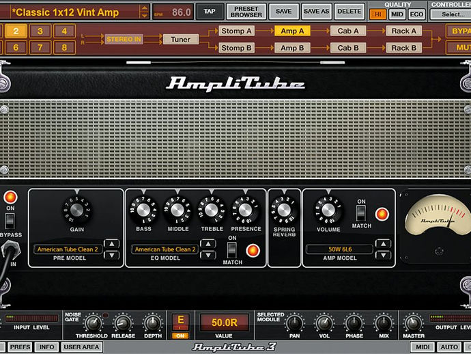Set quality to MID
The image size is (471, 354).
[397, 14]
